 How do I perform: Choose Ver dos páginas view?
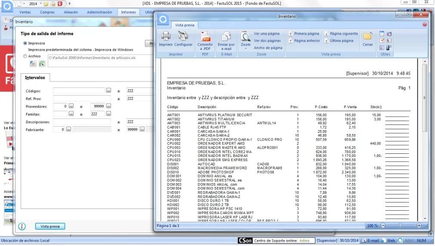coord(267,40)
